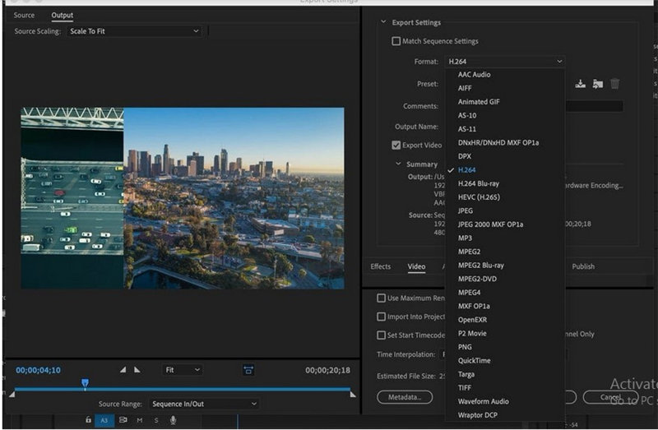This screenshot has width=658, height=430.
Task: Click the Set Out Point marker icon
Action: pyautogui.click(x=137, y=370)
